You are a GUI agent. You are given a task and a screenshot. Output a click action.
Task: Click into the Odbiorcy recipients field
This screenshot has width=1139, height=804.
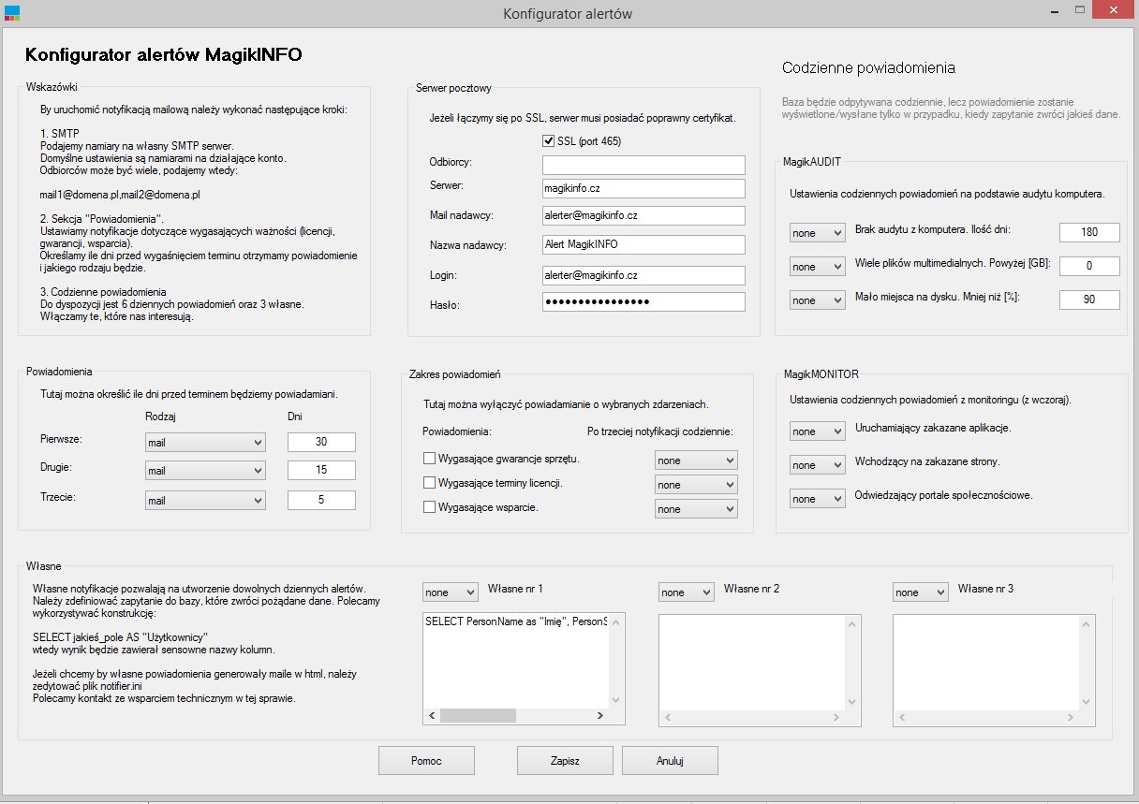point(643,166)
